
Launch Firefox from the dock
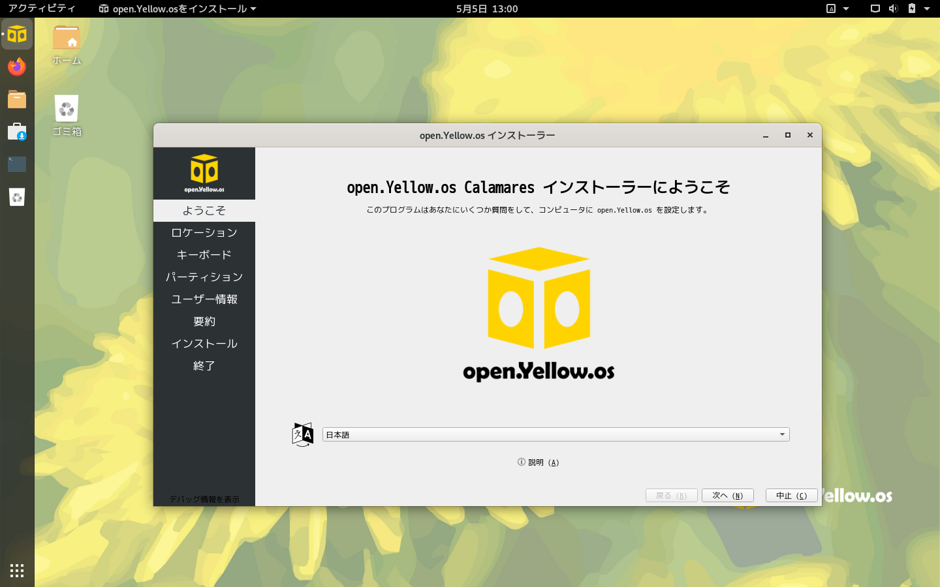(17, 67)
